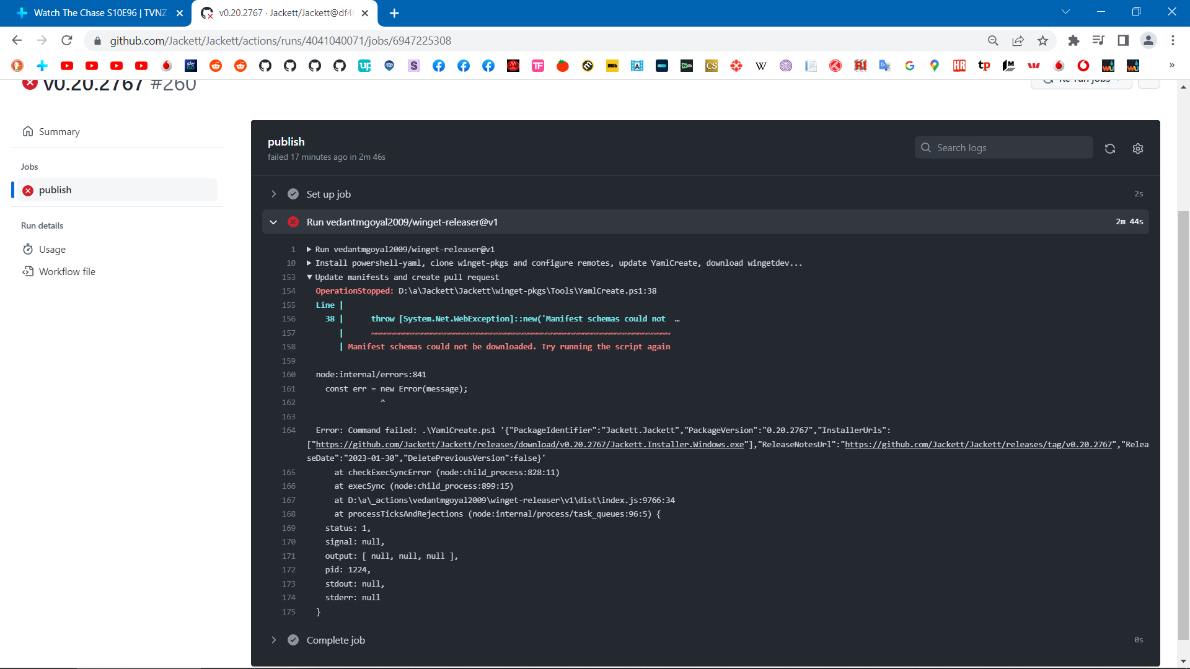This screenshot has height=669, width=1190.
Task: Collapse the Run winget-releaser step logs
Action: [x=273, y=222]
